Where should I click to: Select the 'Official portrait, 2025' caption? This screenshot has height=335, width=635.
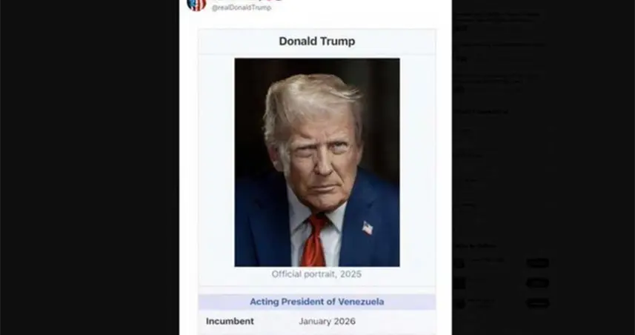tap(316, 274)
